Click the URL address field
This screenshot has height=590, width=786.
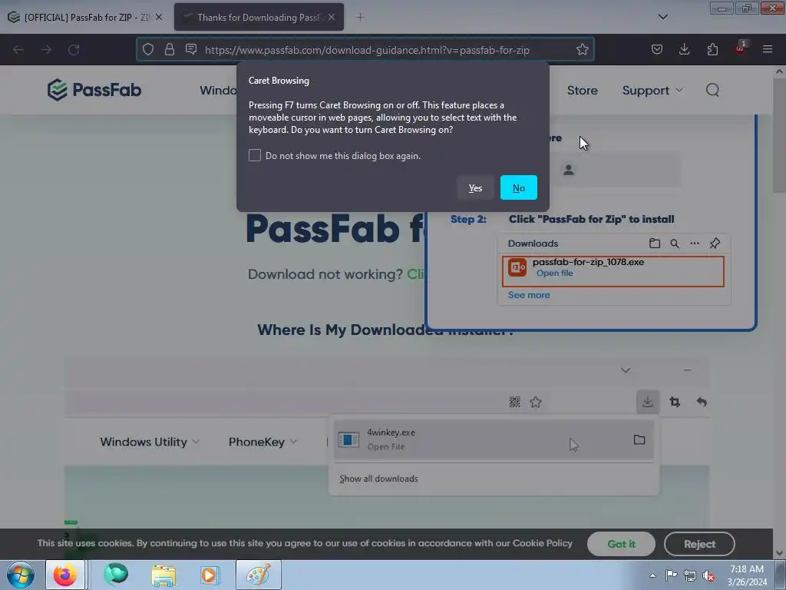(367, 50)
